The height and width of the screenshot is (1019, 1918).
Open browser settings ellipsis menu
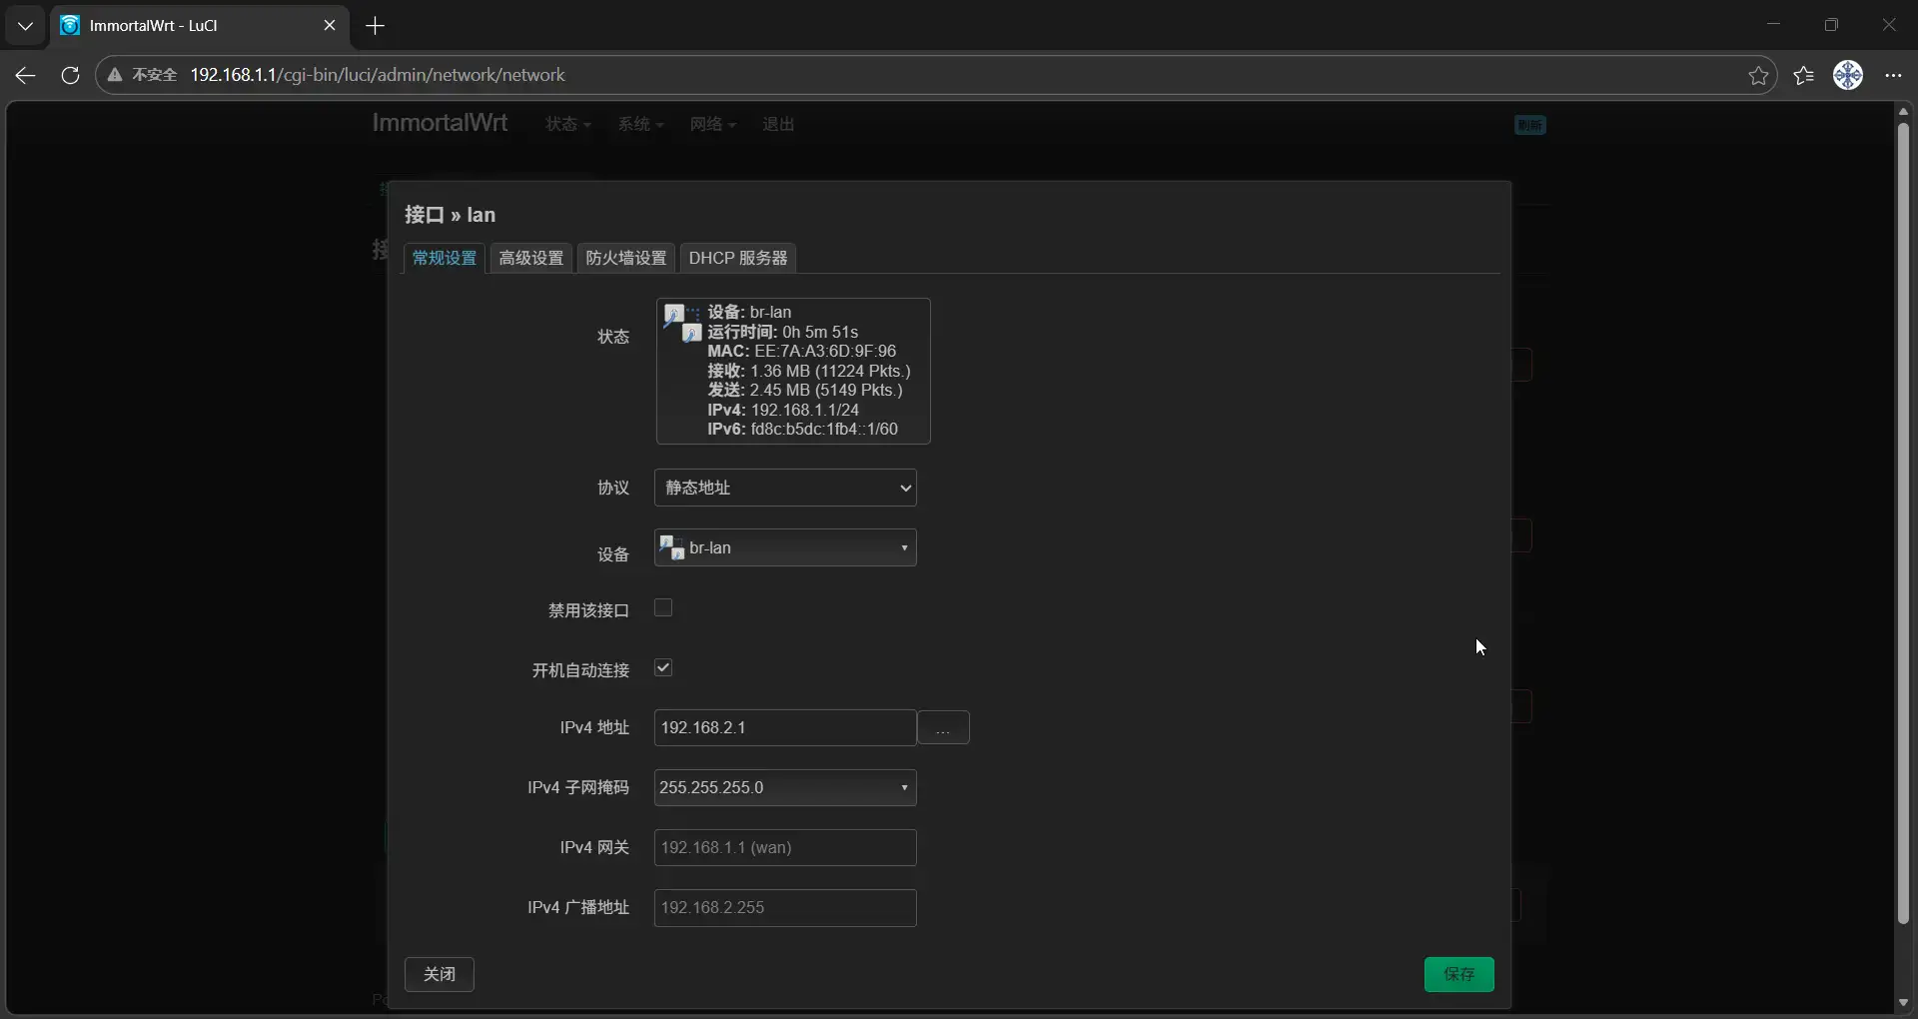(x=1893, y=75)
